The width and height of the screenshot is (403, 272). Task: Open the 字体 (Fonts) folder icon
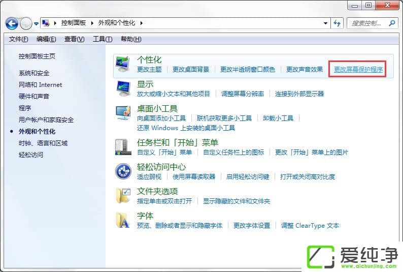click(x=123, y=220)
